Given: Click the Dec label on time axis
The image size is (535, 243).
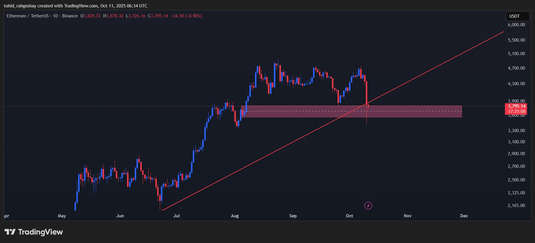Looking at the screenshot, I should (x=464, y=216).
